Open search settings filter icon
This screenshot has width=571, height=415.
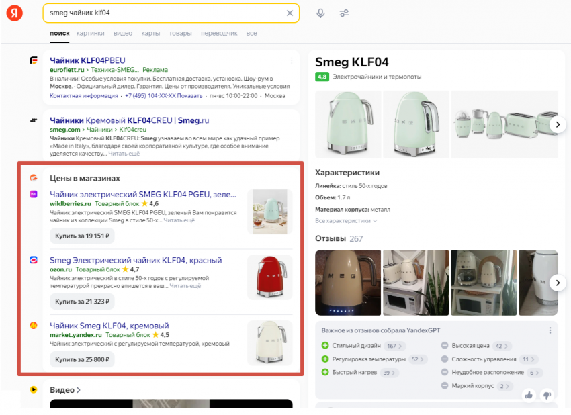click(344, 13)
